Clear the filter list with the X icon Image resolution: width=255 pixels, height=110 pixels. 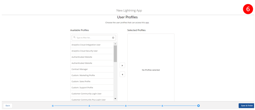click(x=113, y=38)
